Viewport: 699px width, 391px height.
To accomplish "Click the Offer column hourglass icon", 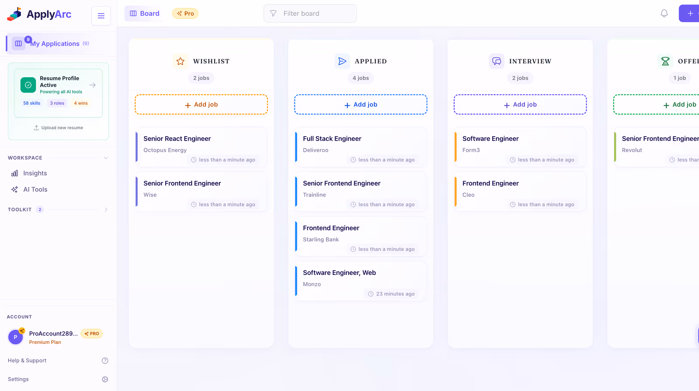I will [x=665, y=61].
